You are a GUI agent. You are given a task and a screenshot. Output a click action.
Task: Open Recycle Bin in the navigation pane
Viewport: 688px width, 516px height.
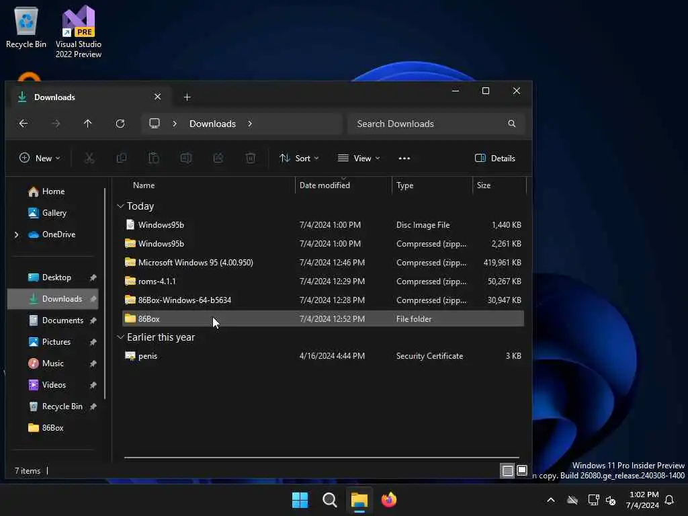point(62,406)
